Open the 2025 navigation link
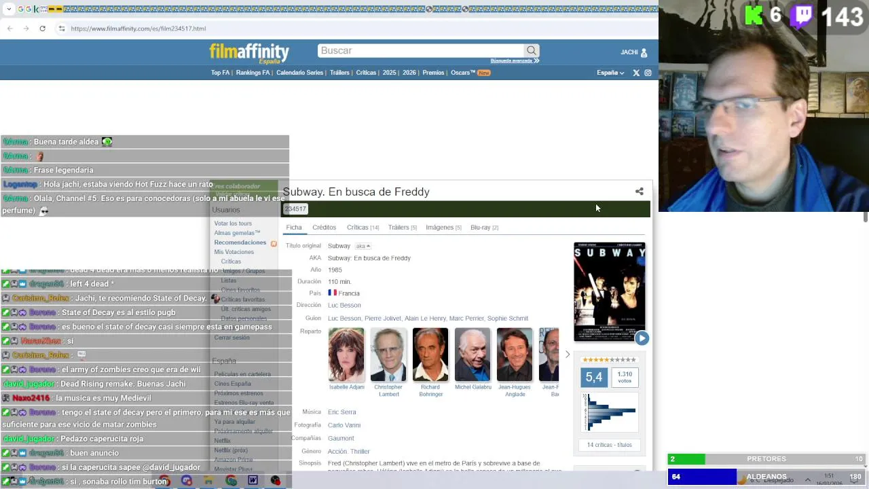This screenshot has width=869, height=489. [389, 73]
